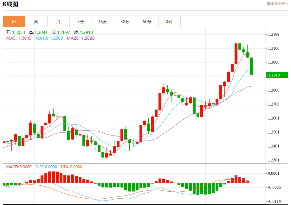Open the 30分 interval tab

pos(125,22)
